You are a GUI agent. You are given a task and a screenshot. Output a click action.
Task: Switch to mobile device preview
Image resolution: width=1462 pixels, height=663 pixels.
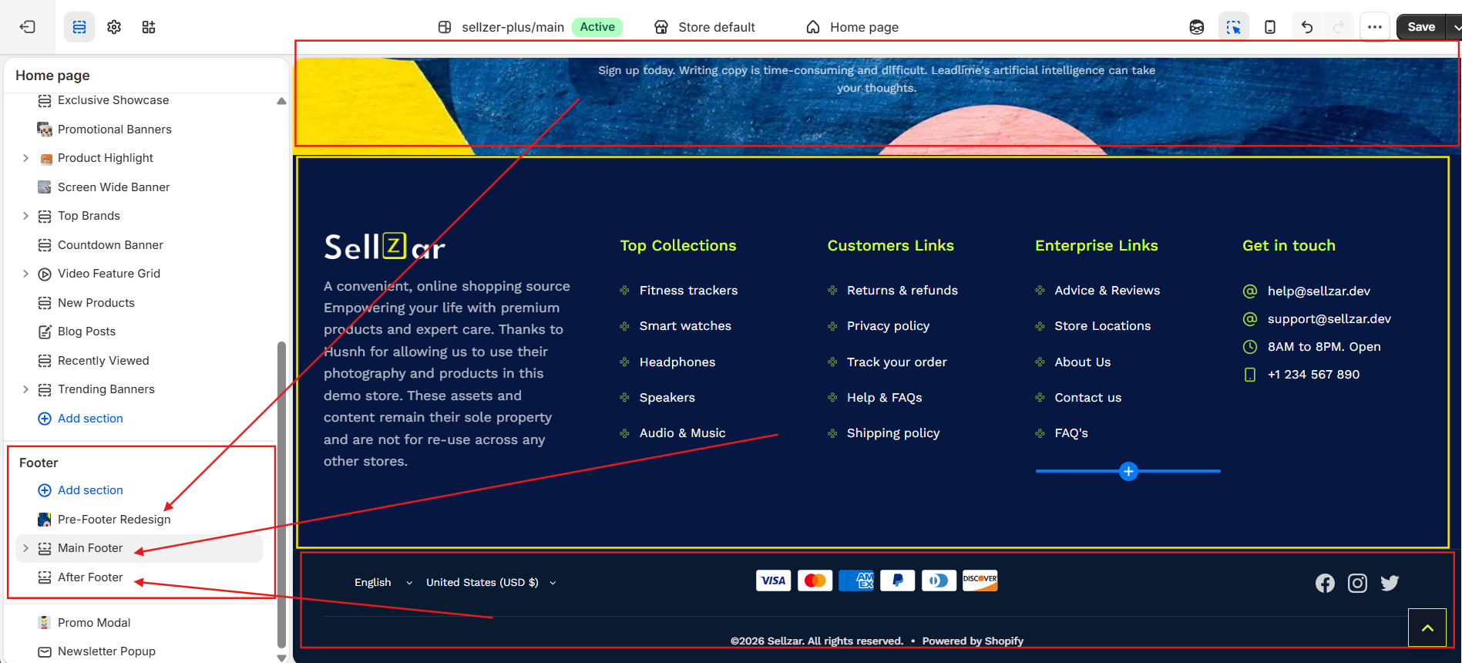click(x=1270, y=27)
